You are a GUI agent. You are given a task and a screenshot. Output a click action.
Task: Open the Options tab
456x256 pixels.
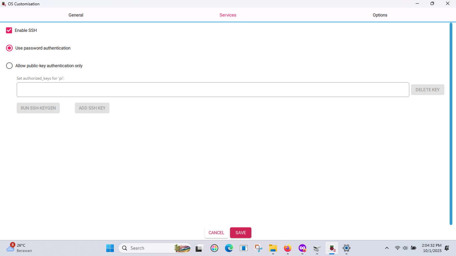point(380,15)
